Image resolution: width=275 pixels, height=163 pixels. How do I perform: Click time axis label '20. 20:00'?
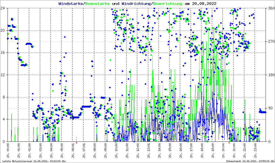pyautogui.click(x=223, y=150)
